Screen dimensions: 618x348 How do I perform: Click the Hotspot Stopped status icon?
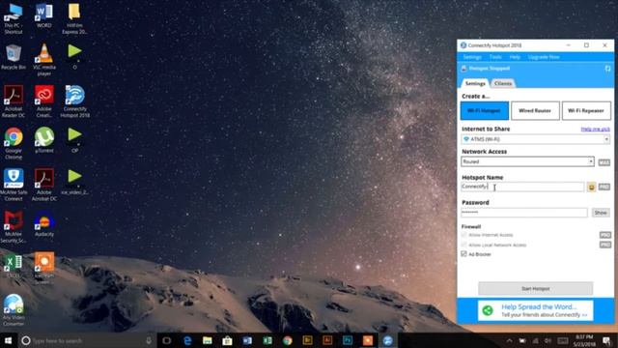pyautogui.click(x=463, y=69)
